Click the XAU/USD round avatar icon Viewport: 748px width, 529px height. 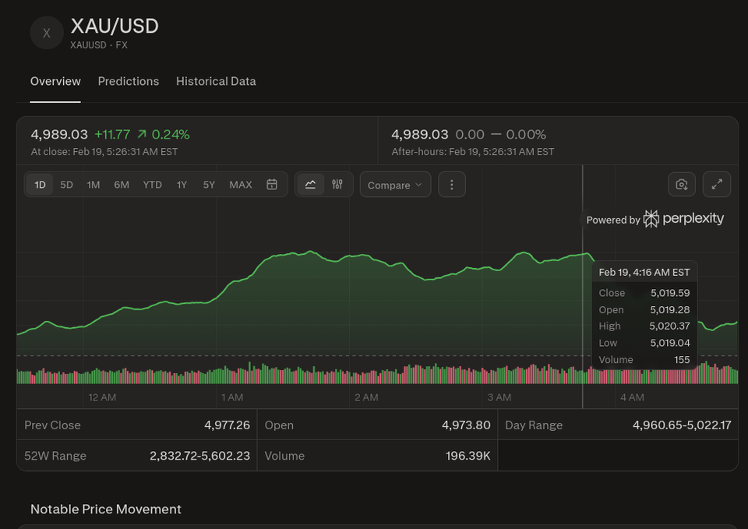[x=46, y=33]
